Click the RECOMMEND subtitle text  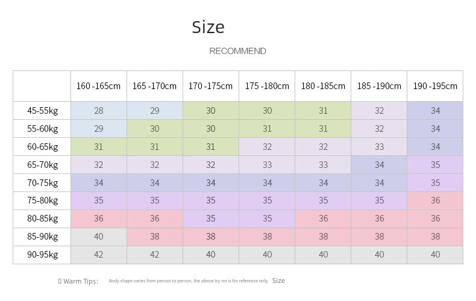coord(237,51)
